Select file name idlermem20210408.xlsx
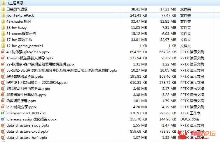The height and width of the screenshot is (142, 220). [26, 113]
